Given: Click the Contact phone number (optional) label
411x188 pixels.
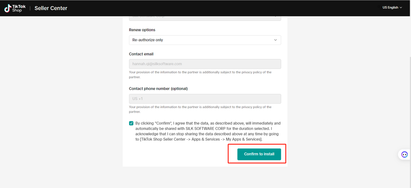Looking at the screenshot, I should [x=158, y=89].
